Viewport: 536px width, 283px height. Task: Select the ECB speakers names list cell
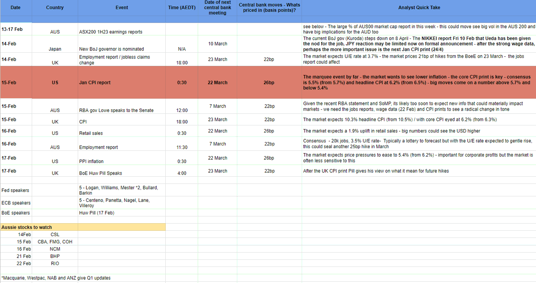(x=121, y=203)
